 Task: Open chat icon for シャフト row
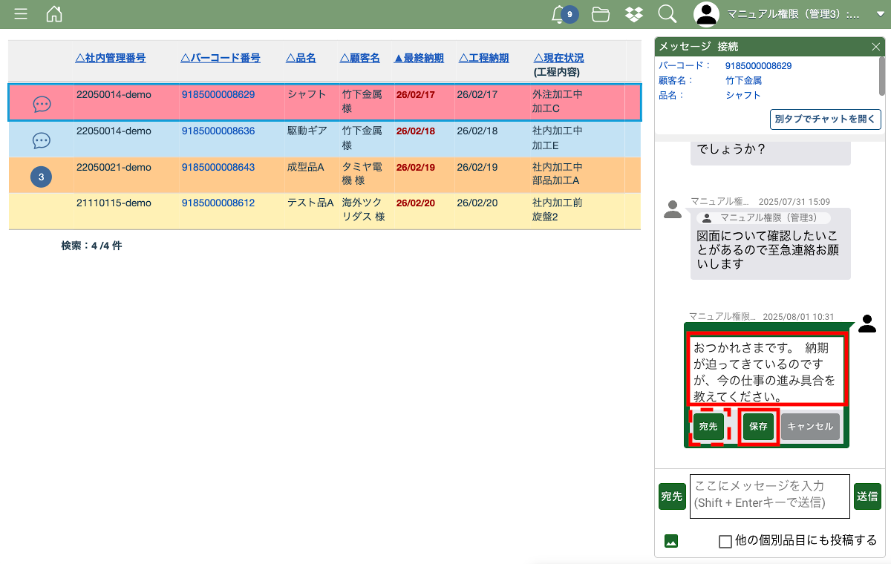[x=42, y=105]
